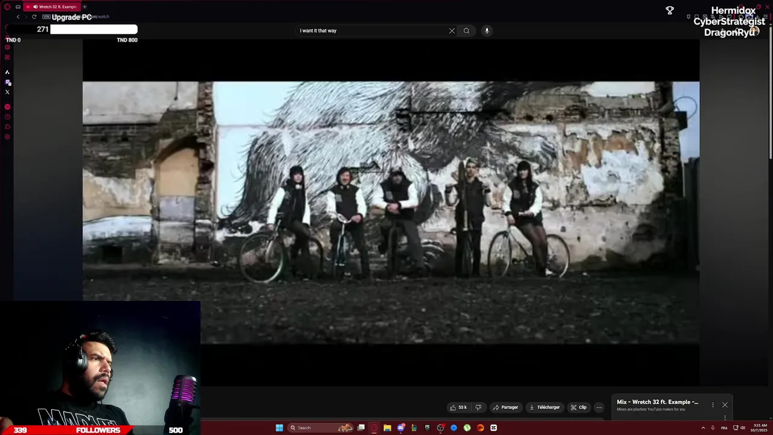Click the Télécharger download button
Screen dimensions: 773x435
click(x=545, y=407)
